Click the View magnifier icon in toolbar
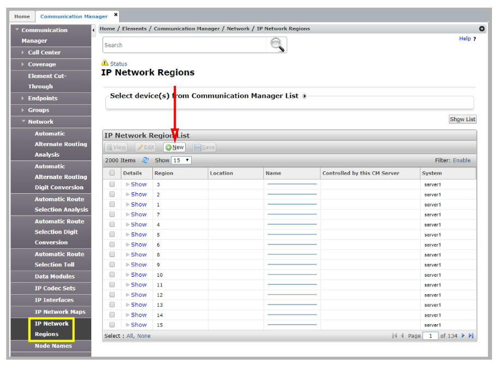 tap(109, 147)
